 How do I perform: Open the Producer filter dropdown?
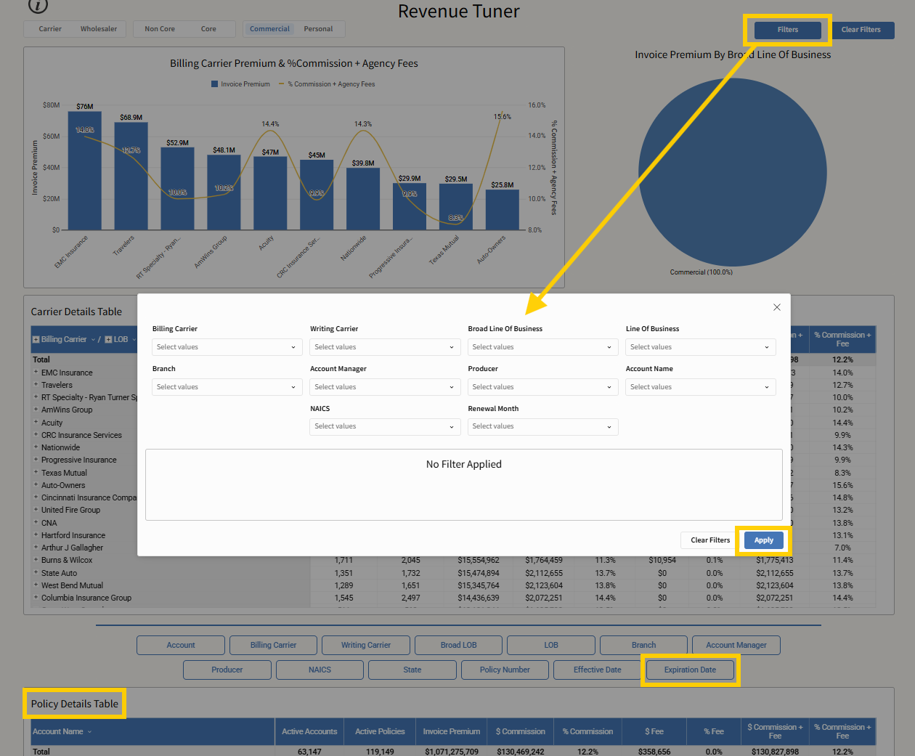(x=542, y=387)
